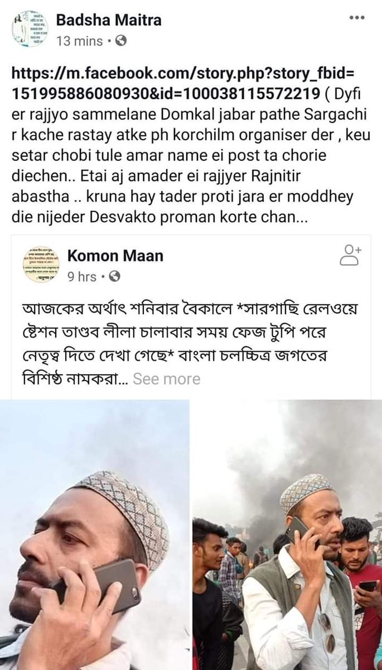The width and height of the screenshot is (382, 670).
Task: Open the Badsha Maitra profile name link
Action: [x=109, y=21]
